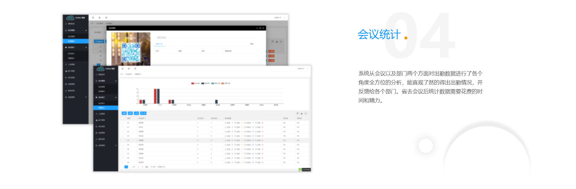The width and height of the screenshot is (576, 189).
Task: Click the first blue filter button above front table
Action: pyautogui.click(x=124, y=113)
